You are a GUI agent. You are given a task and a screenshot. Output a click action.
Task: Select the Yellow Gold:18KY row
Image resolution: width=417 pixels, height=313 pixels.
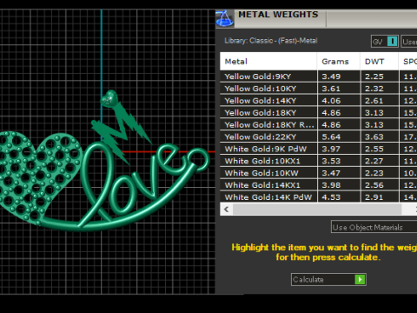[x=318, y=113]
